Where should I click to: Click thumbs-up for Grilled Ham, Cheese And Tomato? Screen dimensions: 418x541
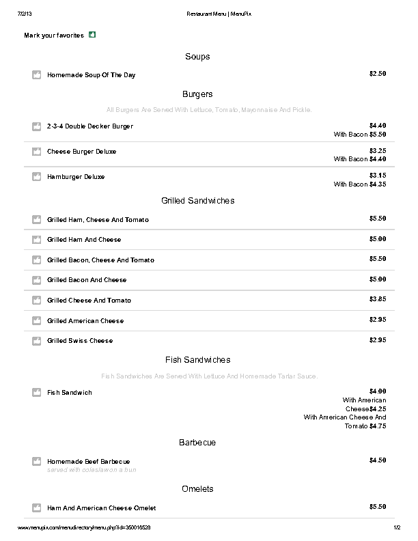pyautogui.click(x=37, y=220)
